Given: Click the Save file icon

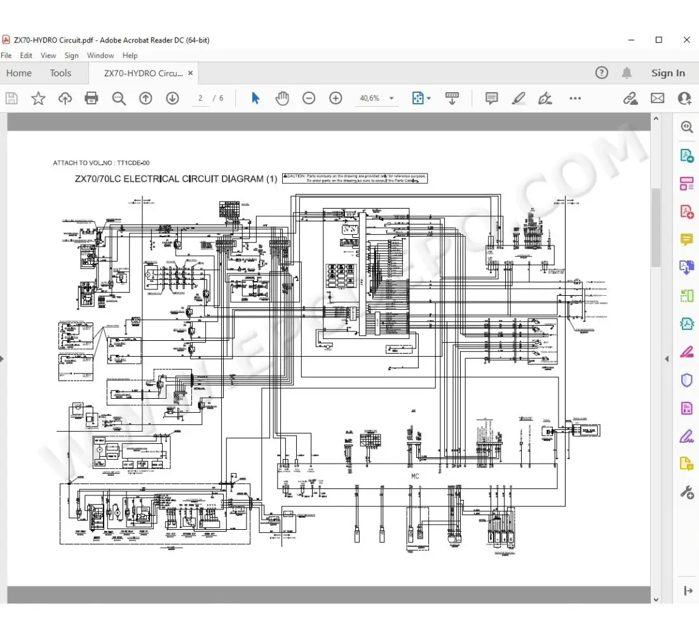Looking at the screenshot, I should click(x=11, y=98).
